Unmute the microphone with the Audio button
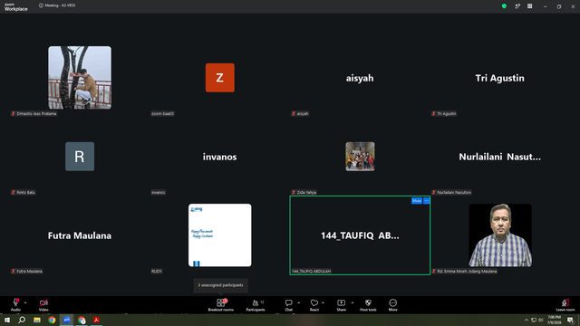Viewport: 580px width, 326px height. pyautogui.click(x=15, y=305)
